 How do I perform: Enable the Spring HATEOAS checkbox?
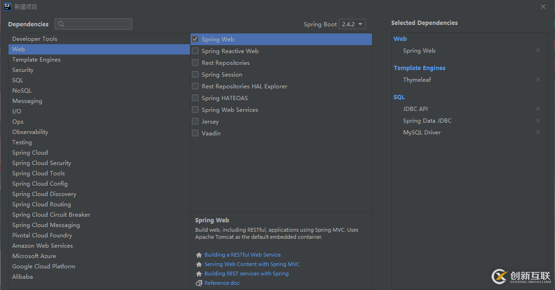click(x=195, y=98)
